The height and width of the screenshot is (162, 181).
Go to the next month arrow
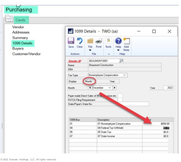pos(114,88)
